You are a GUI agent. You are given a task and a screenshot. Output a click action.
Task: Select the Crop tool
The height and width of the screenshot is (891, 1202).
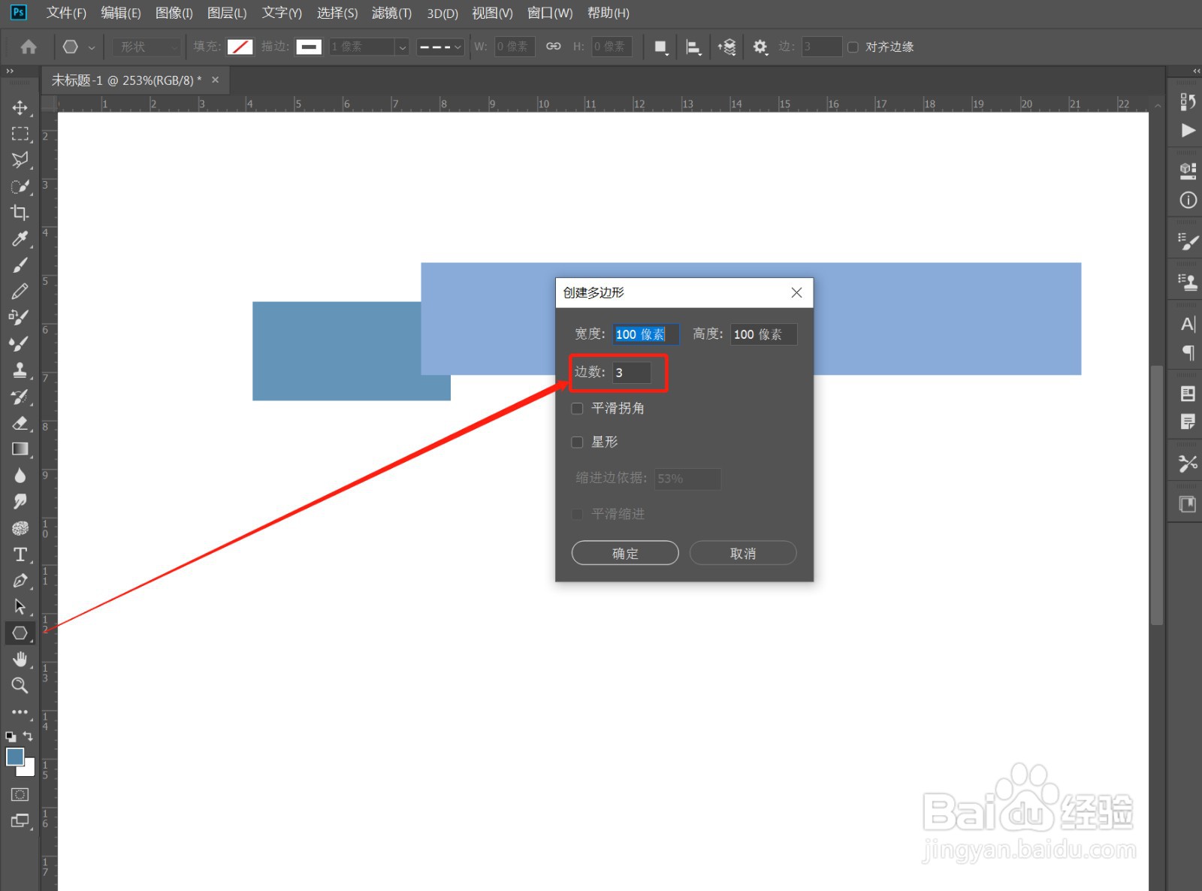(20, 213)
